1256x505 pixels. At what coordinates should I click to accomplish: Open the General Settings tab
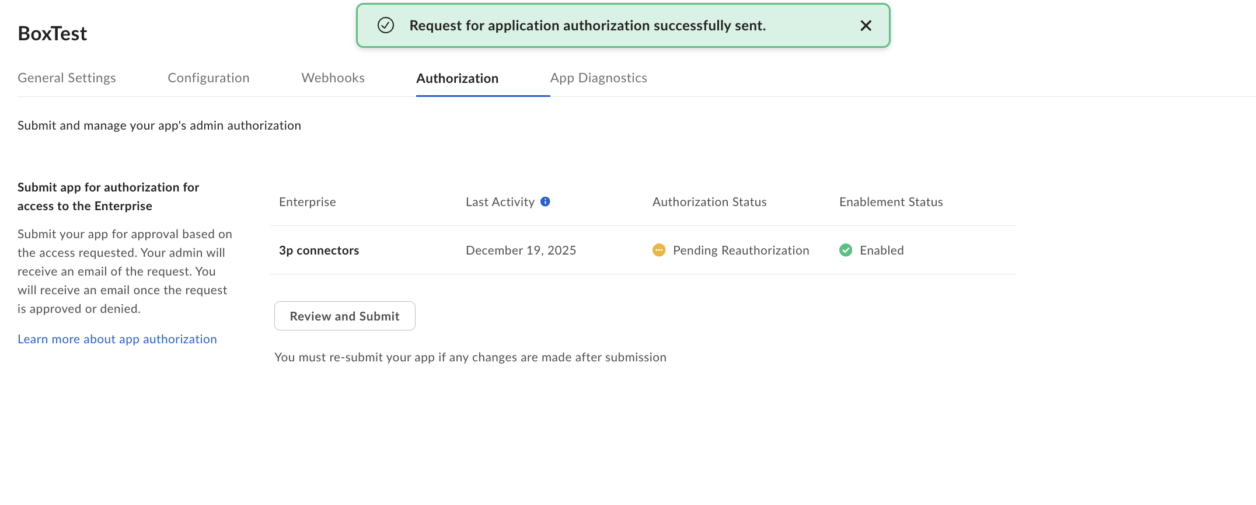click(x=67, y=78)
